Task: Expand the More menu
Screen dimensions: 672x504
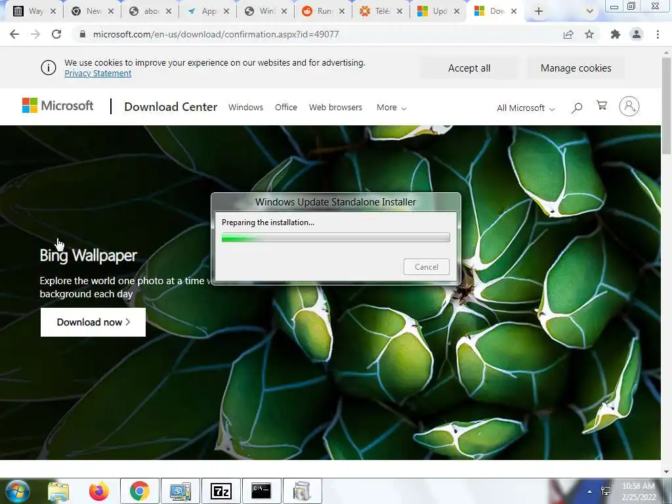Action: 391,108
